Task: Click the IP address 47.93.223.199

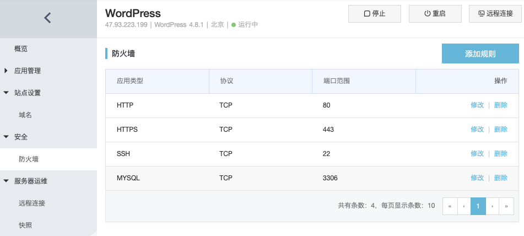Action: (126, 25)
